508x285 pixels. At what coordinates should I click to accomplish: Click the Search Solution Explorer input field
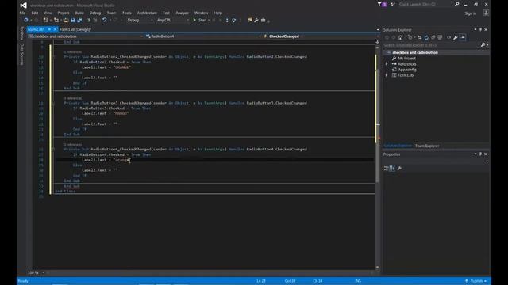click(x=432, y=45)
